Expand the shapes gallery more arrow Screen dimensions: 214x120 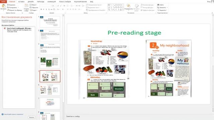pyautogui.click(x=123, y=10)
